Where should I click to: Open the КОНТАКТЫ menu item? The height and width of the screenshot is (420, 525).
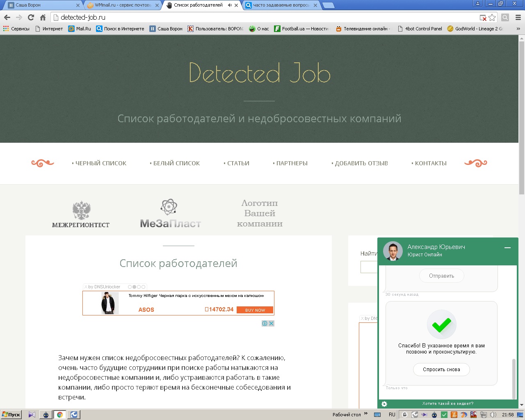click(429, 163)
